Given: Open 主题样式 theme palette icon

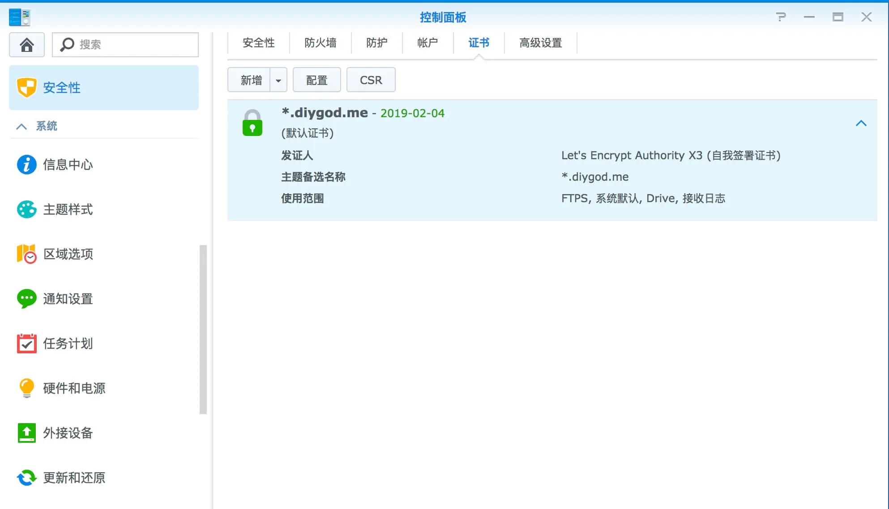Looking at the screenshot, I should tap(26, 209).
